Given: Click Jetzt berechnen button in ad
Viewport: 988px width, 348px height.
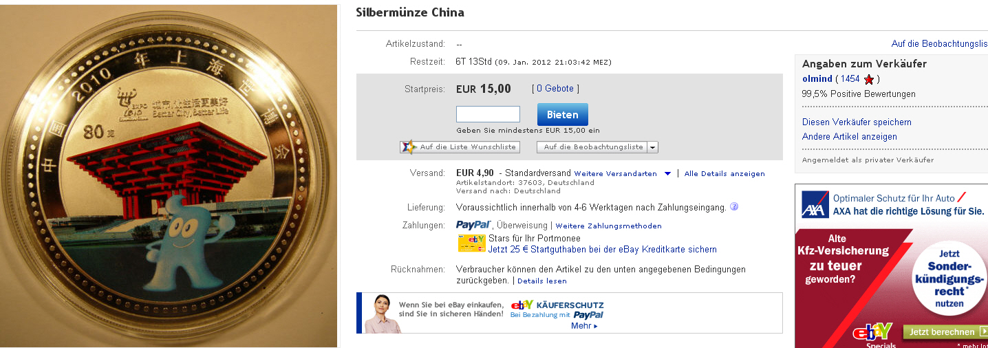Looking at the screenshot, I should pyautogui.click(x=945, y=332).
